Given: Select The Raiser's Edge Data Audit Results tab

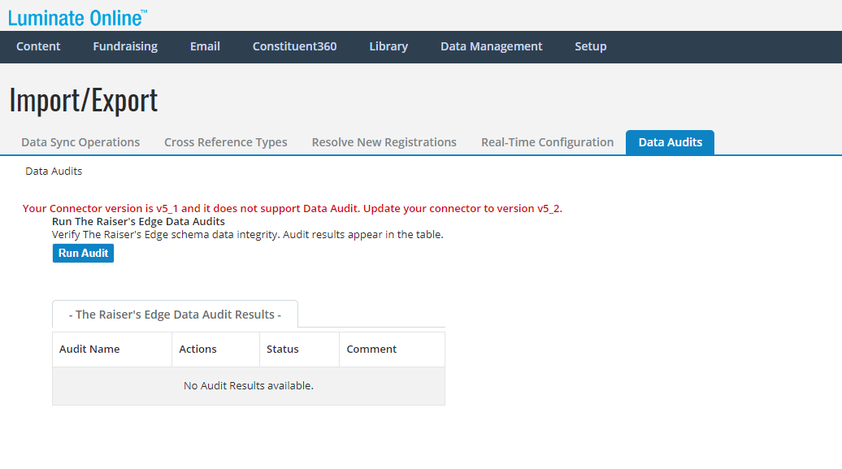Looking at the screenshot, I should (x=175, y=315).
